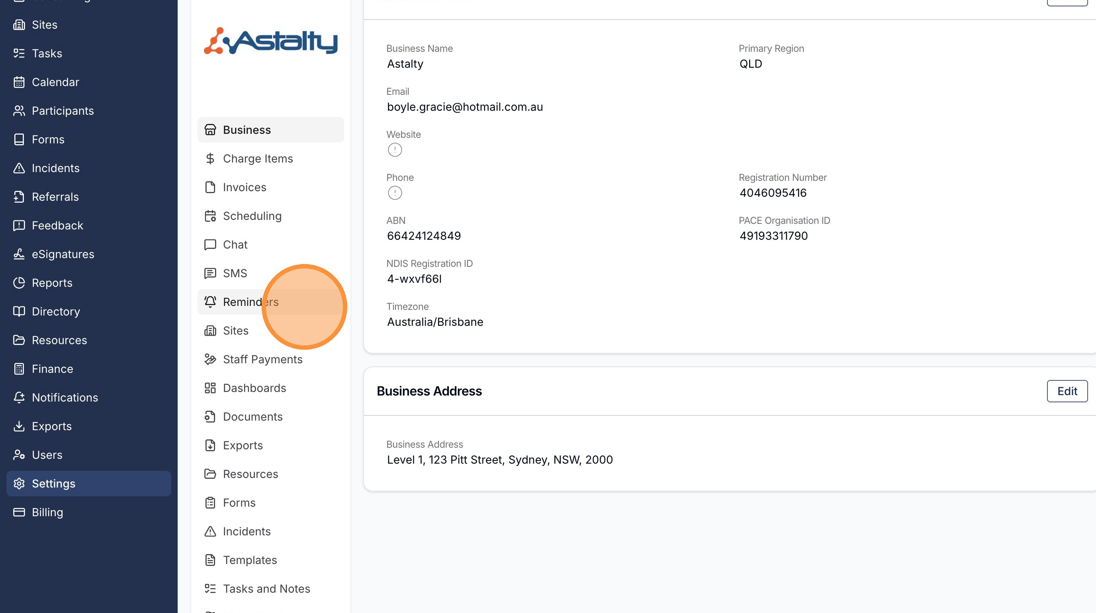Select the Chat bubble icon

(x=210, y=245)
